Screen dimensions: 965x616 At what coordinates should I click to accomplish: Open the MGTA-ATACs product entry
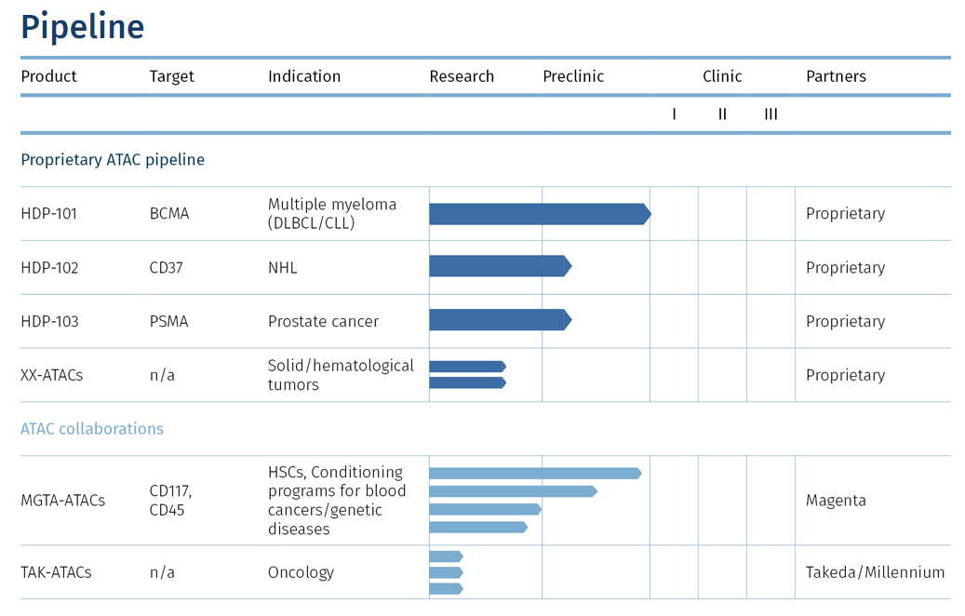(x=62, y=501)
